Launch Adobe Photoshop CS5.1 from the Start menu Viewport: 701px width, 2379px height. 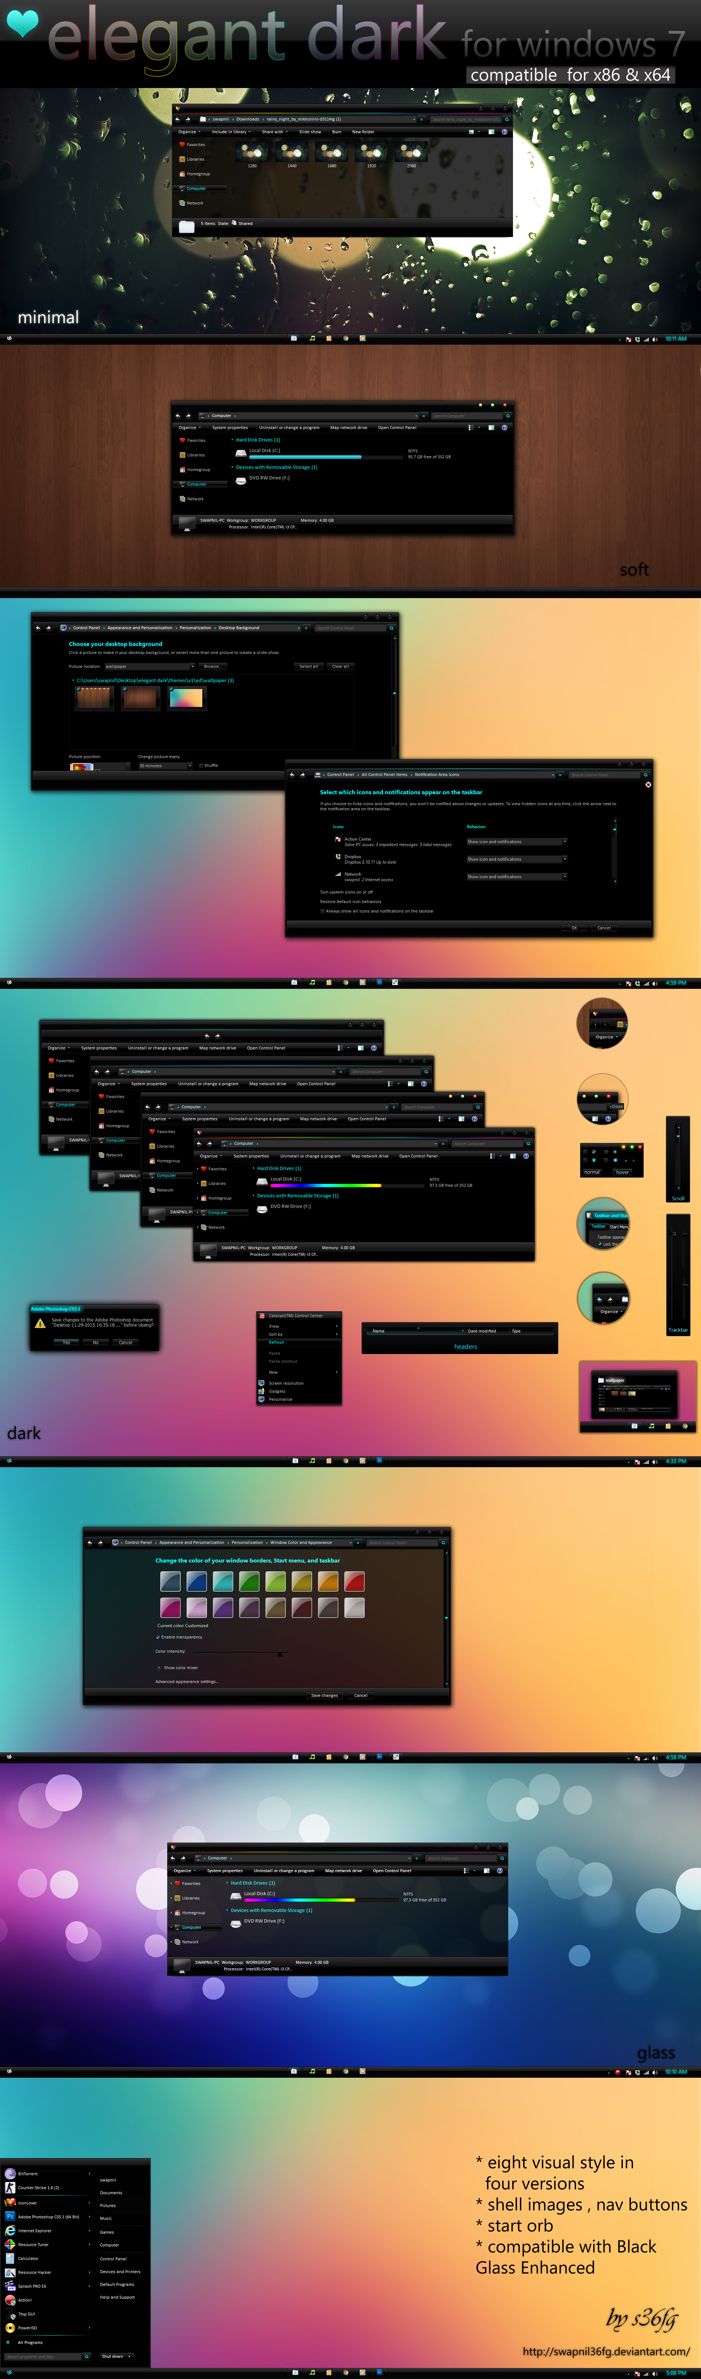coord(48,2217)
